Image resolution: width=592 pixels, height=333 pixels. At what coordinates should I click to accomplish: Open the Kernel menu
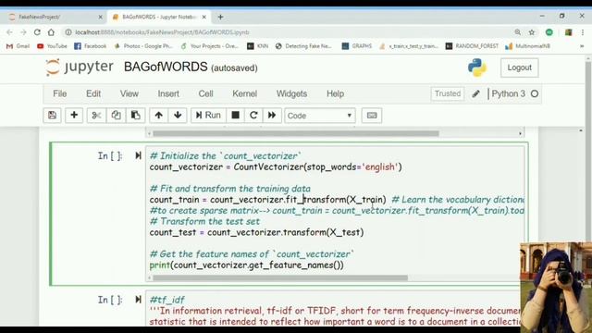pos(244,93)
